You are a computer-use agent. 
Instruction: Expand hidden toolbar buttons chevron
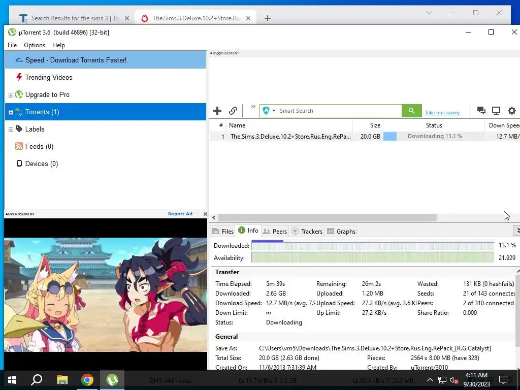[x=253, y=107]
